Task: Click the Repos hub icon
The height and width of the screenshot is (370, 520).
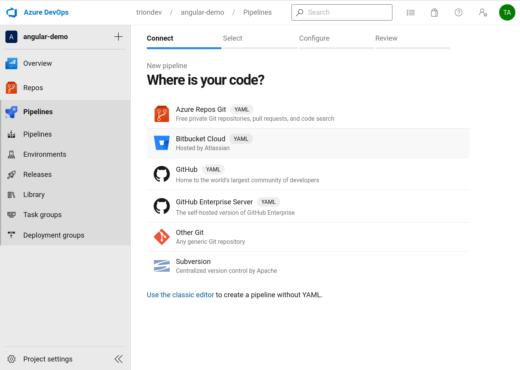Action: [11, 88]
